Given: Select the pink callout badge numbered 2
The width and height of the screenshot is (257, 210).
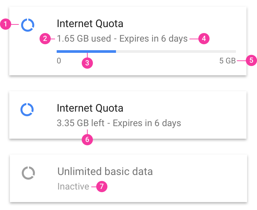Looking at the screenshot, I should pyautogui.click(x=45, y=39).
